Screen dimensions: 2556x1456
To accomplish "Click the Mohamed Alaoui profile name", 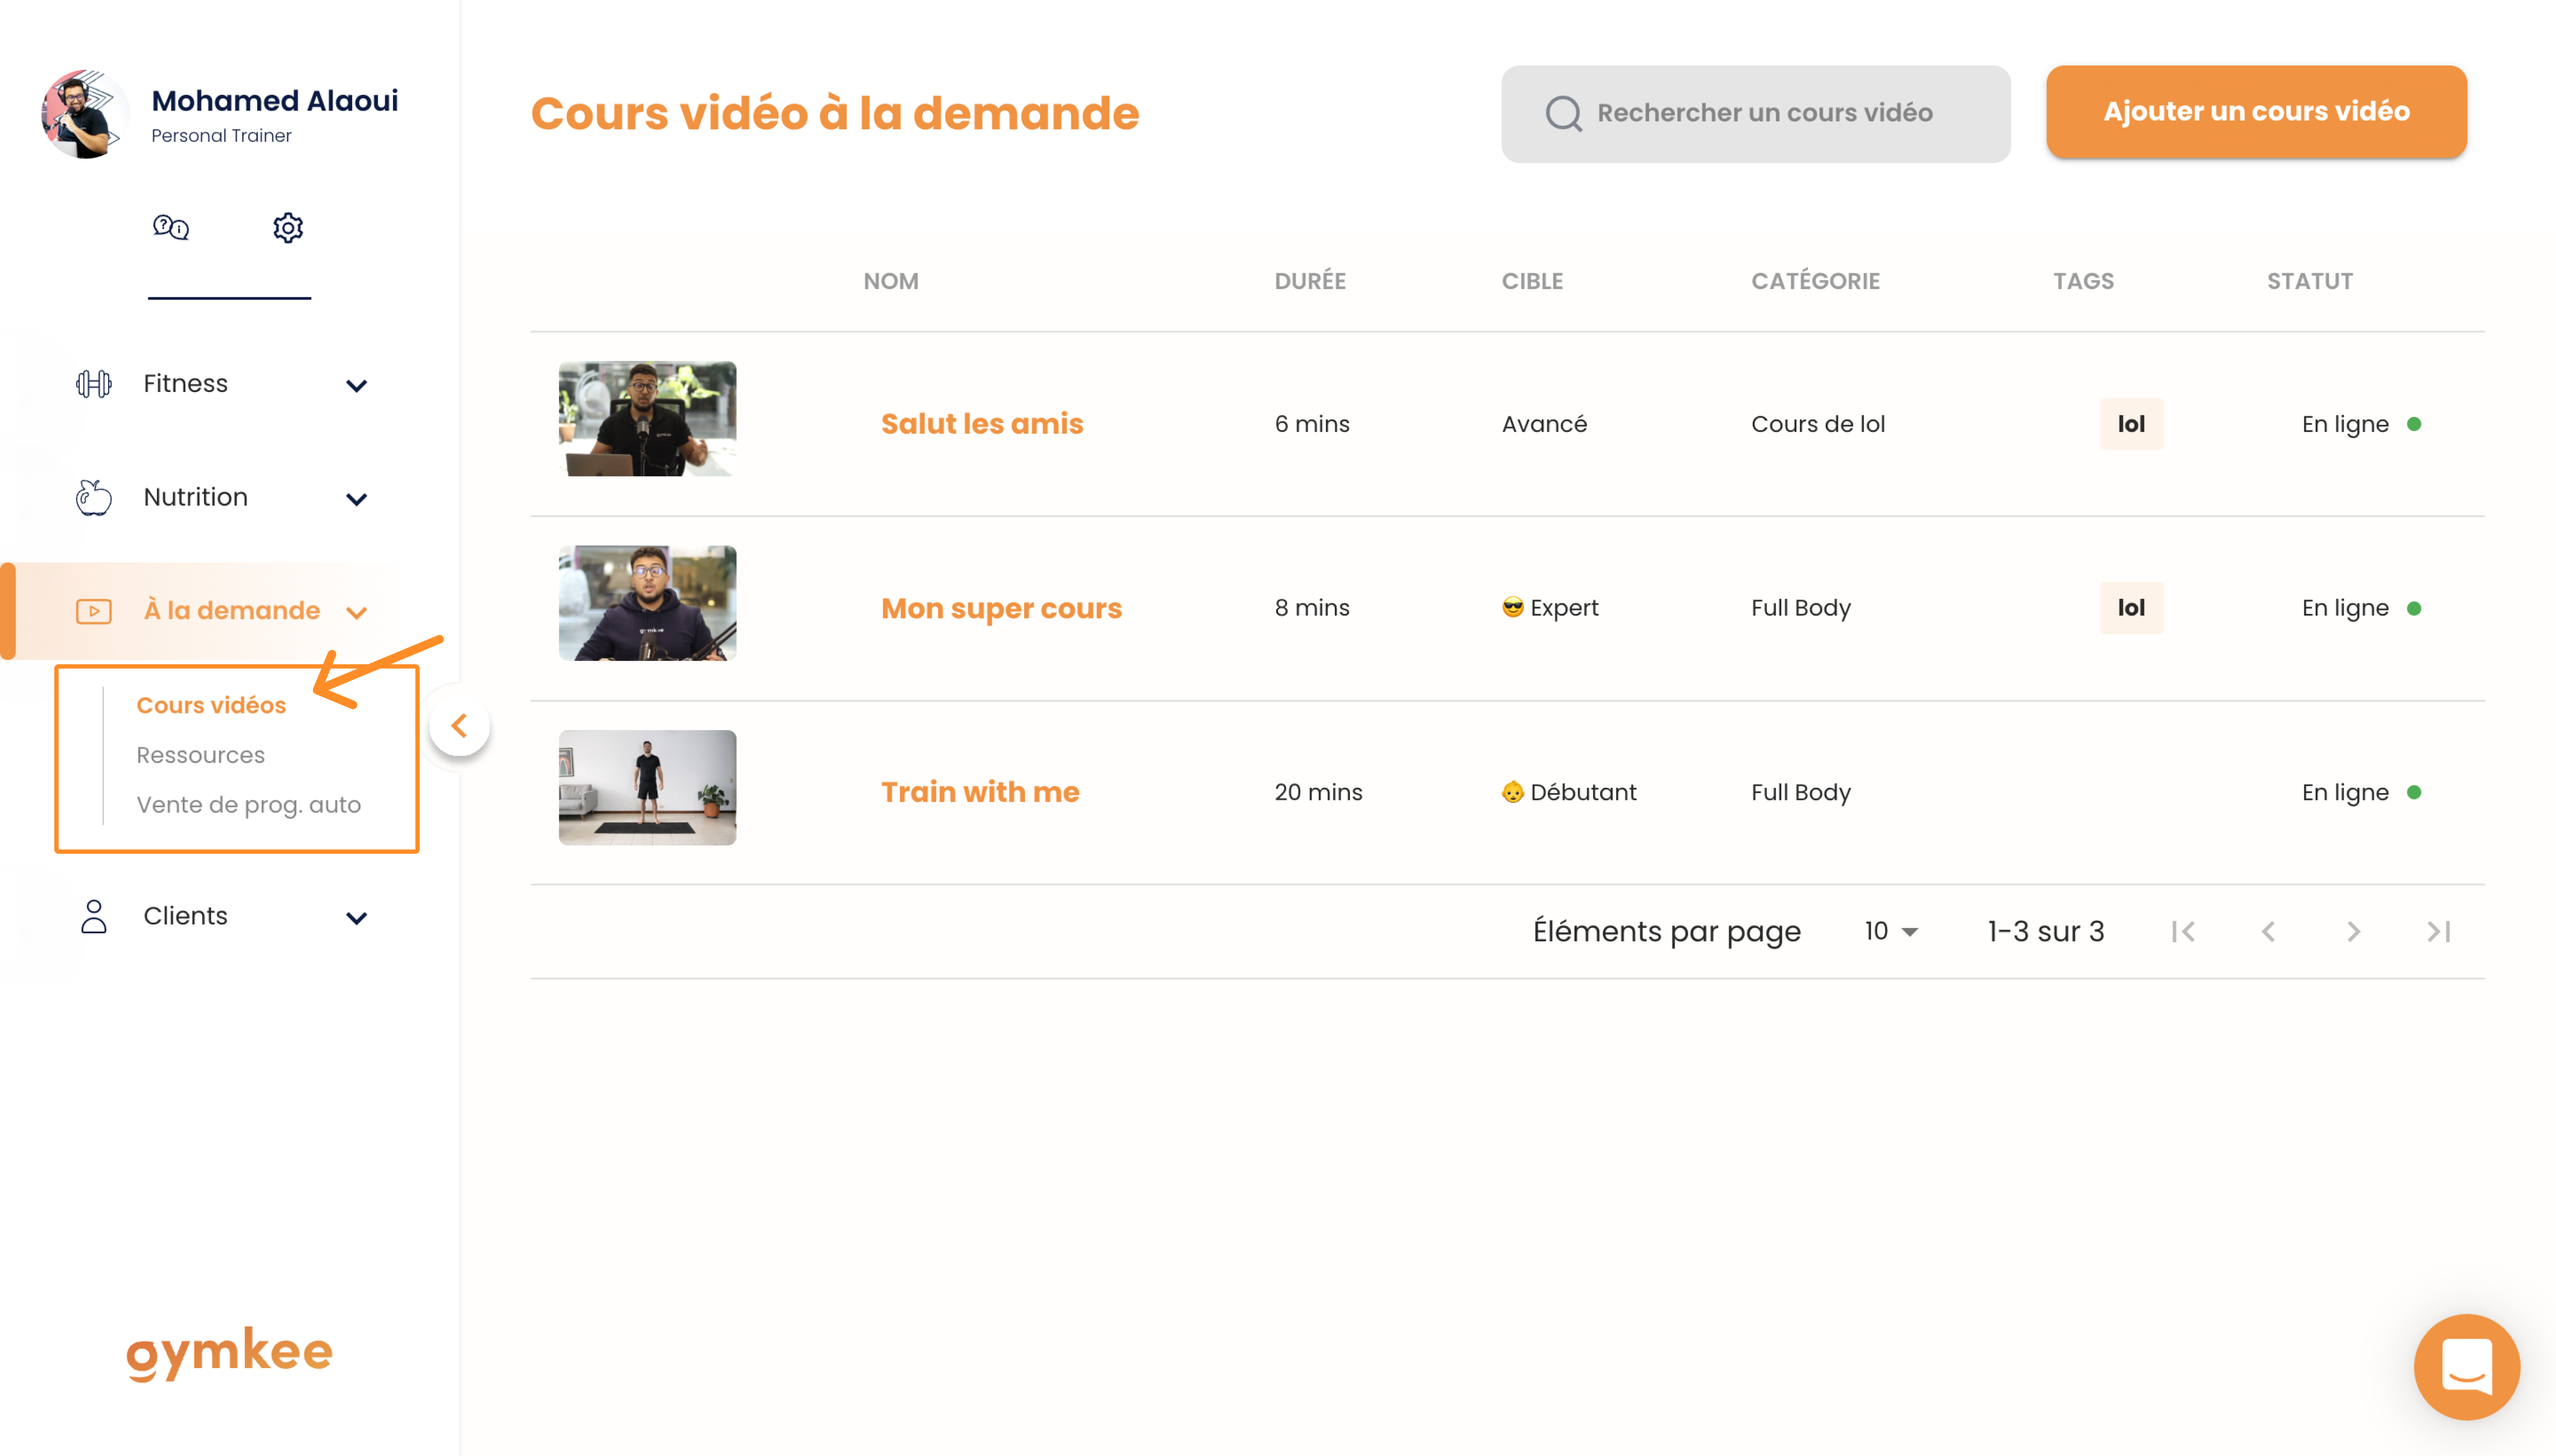I will point(275,101).
